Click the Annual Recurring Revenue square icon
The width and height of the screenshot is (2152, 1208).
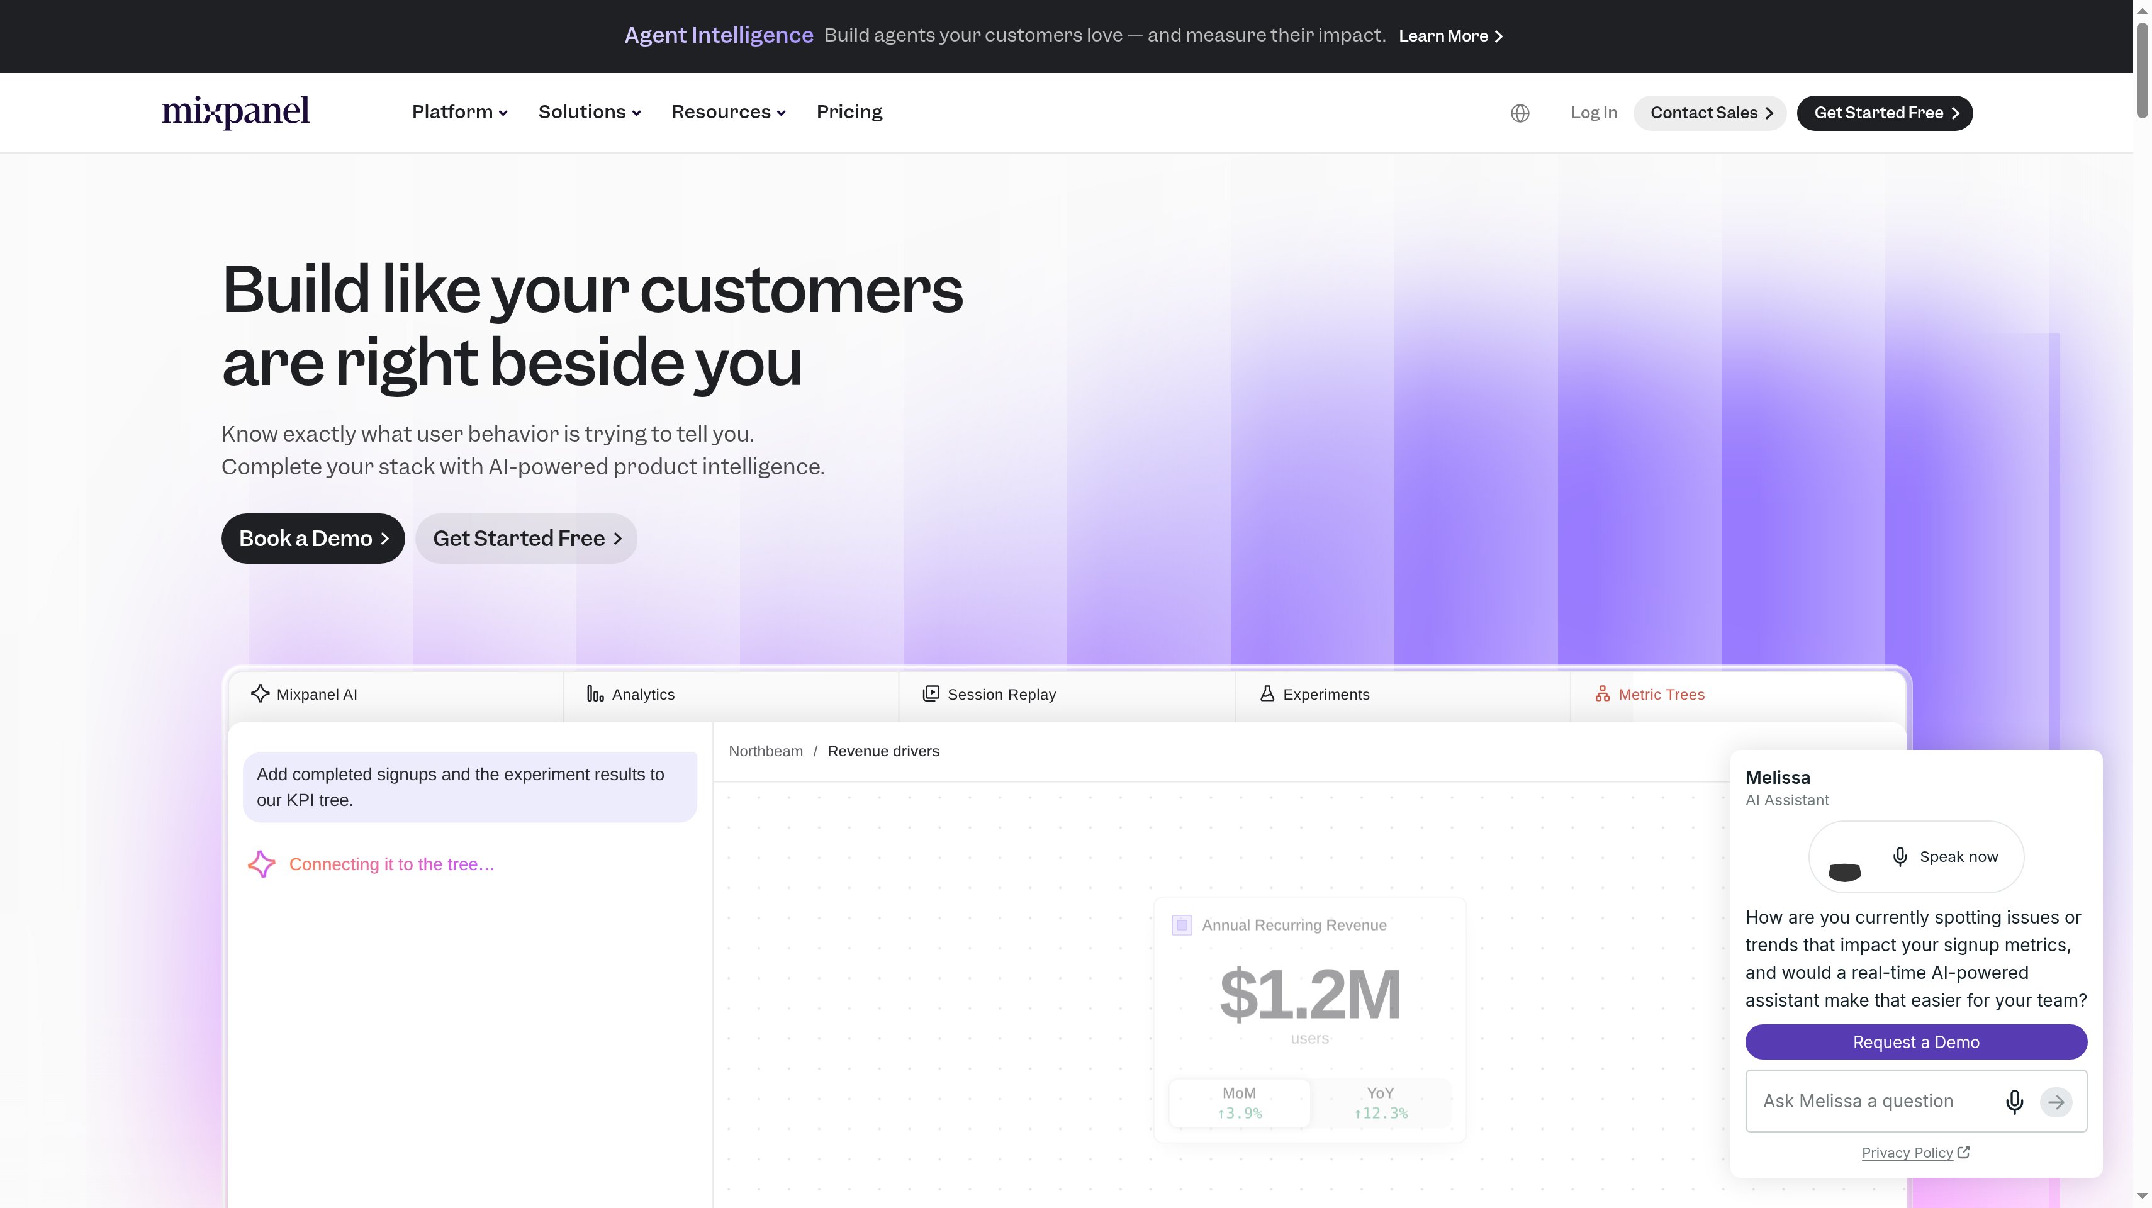coord(1181,925)
